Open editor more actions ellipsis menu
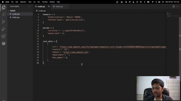Screen dimensions: 181x101 coord(178,6)
